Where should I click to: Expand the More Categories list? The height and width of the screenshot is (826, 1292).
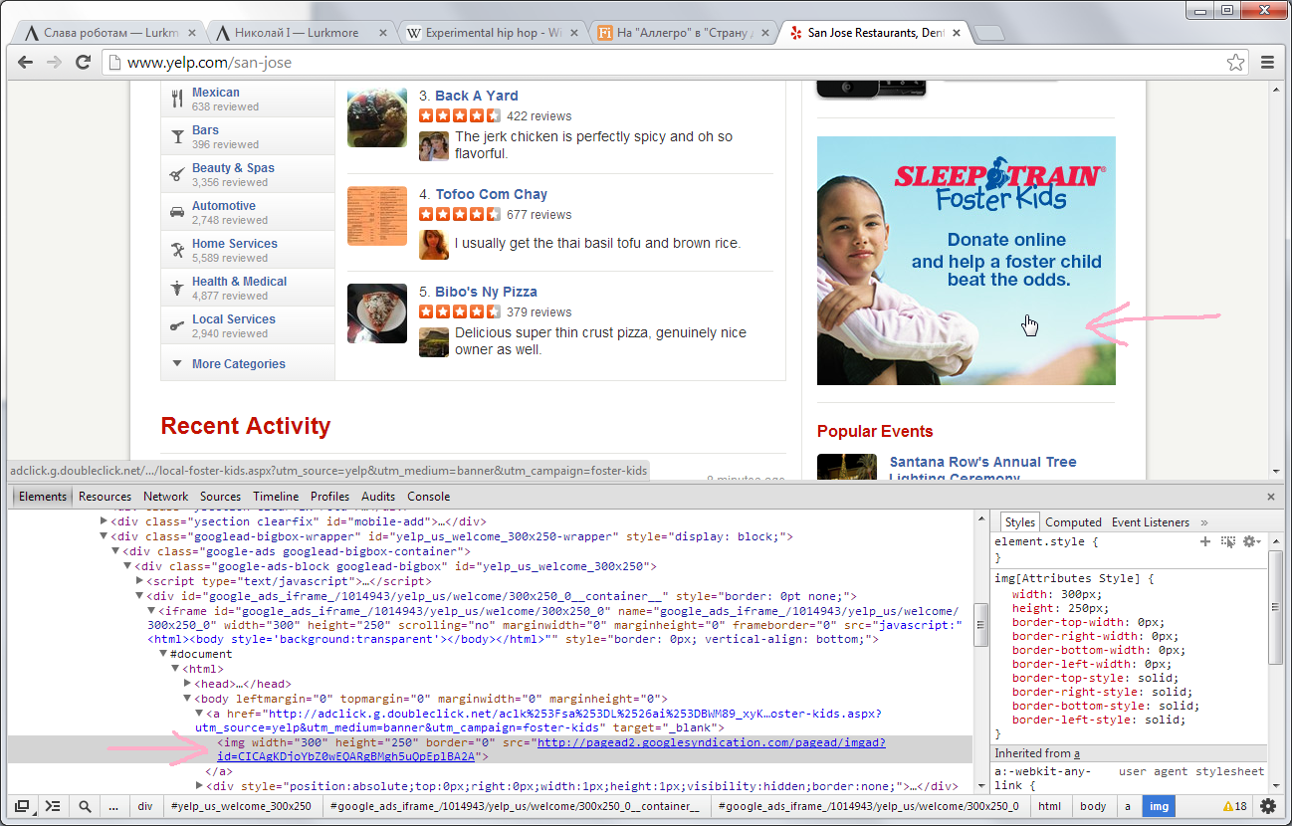point(238,364)
